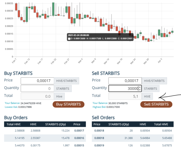Click Price header in Sell Orders
The image size is (181, 148).
coord(97,124)
